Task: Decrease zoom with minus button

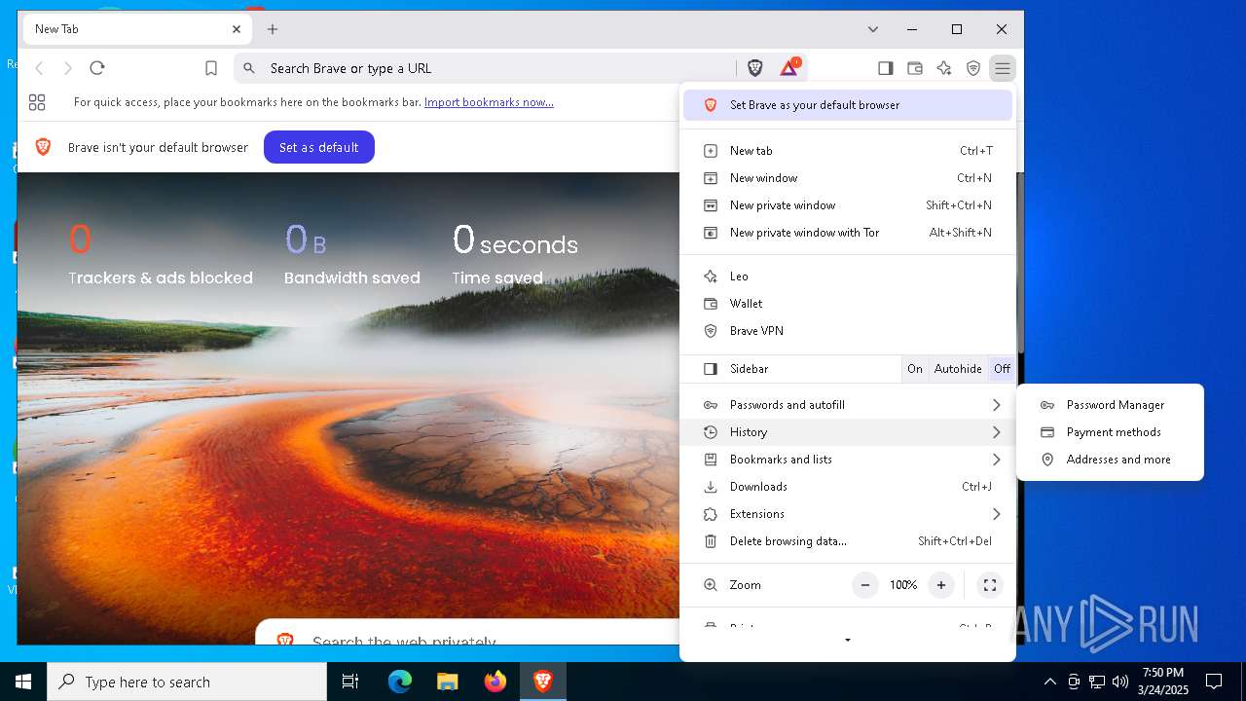Action: (x=865, y=585)
